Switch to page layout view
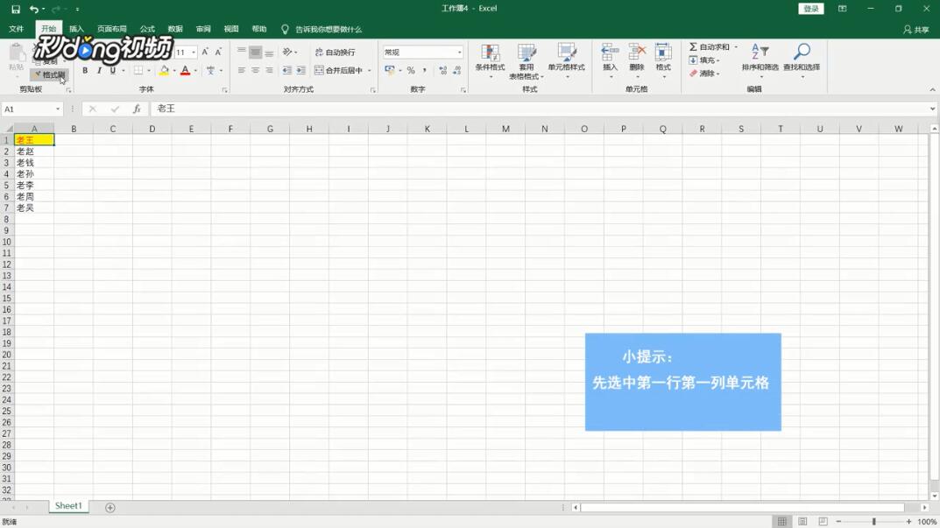This screenshot has height=528, width=940. tap(802, 521)
